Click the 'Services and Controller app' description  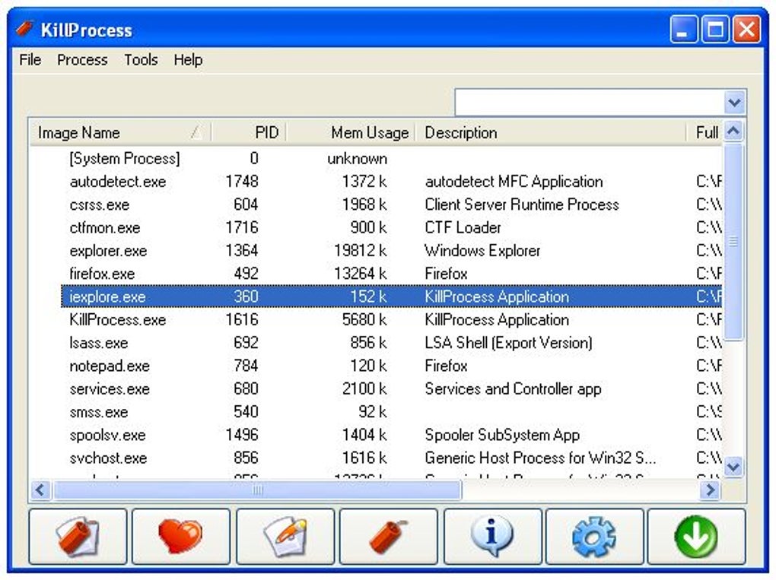(514, 388)
